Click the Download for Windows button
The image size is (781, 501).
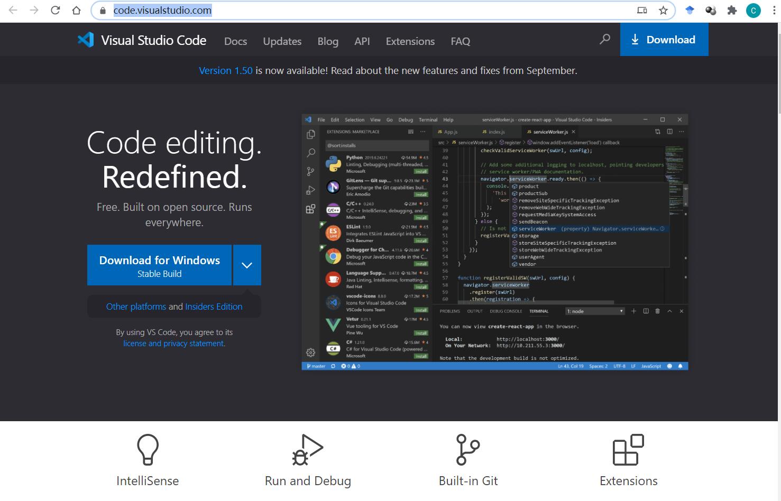click(x=159, y=265)
